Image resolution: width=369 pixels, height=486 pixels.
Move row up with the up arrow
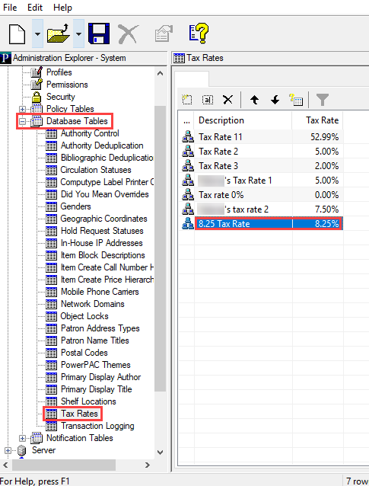pyautogui.click(x=254, y=100)
